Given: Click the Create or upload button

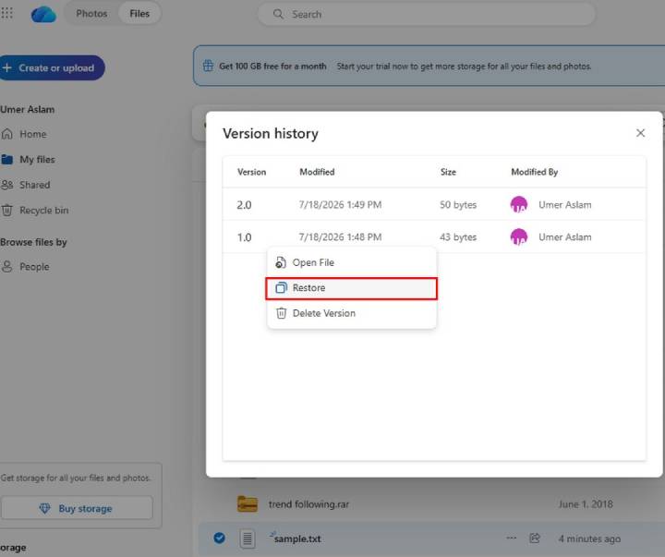Looking at the screenshot, I should [52, 67].
